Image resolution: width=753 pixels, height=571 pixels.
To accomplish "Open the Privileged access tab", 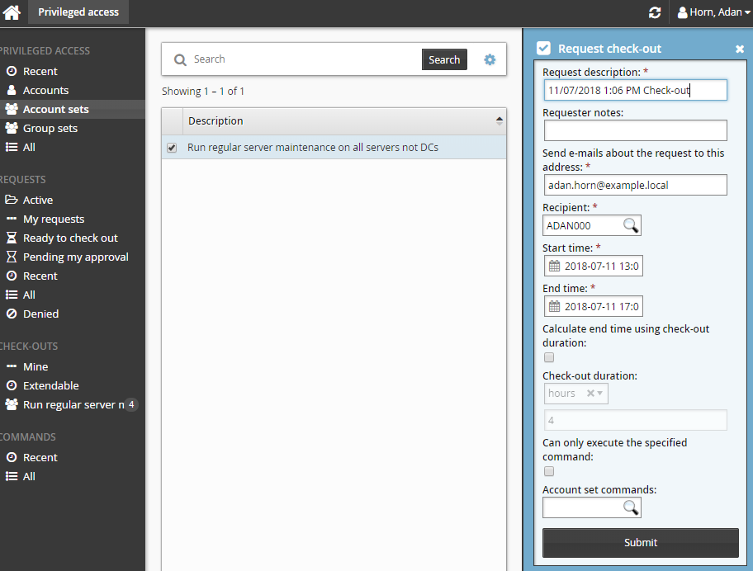I will pos(78,12).
